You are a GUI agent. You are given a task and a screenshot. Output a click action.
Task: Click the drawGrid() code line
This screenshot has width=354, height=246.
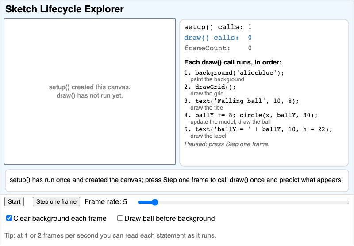210,87
